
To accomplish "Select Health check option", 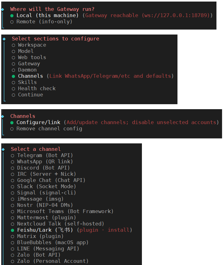I will [x=34, y=89].
